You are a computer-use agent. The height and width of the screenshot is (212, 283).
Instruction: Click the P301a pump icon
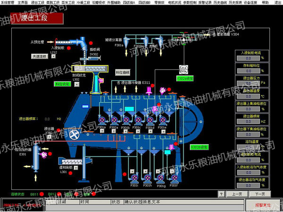(101, 119)
